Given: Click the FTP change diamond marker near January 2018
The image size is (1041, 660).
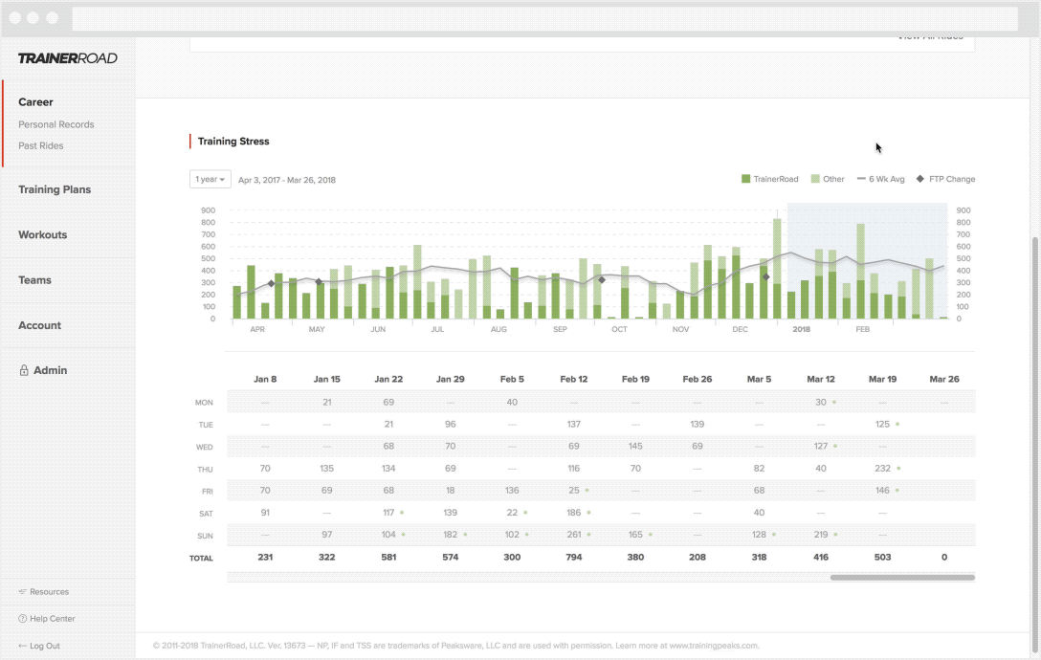Looking at the screenshot, I should pos(766,276).
